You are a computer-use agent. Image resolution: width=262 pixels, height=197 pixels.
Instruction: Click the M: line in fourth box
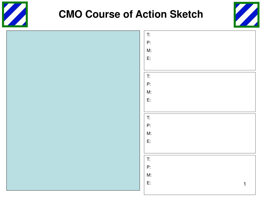click(149, 175)
